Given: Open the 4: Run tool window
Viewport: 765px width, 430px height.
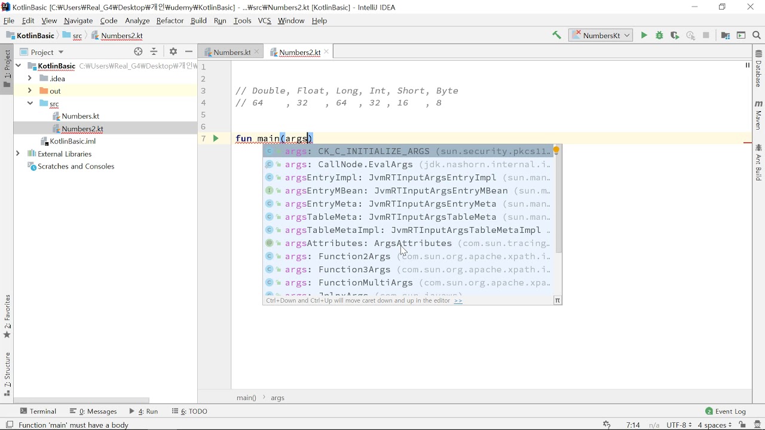Looking at the screenshot, I should [144, 411].
